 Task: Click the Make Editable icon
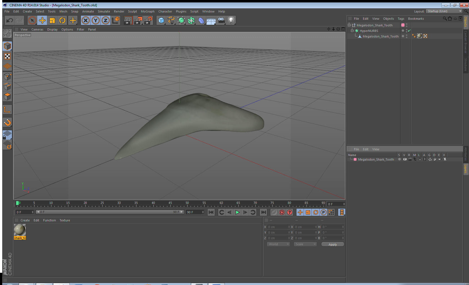coord(7,34)
